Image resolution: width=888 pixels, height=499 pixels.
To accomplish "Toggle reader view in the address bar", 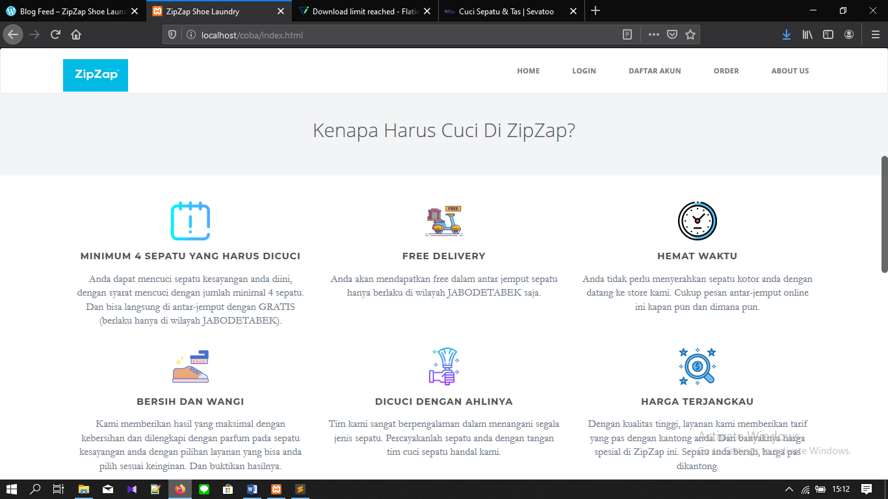I will tap(626, 34).
